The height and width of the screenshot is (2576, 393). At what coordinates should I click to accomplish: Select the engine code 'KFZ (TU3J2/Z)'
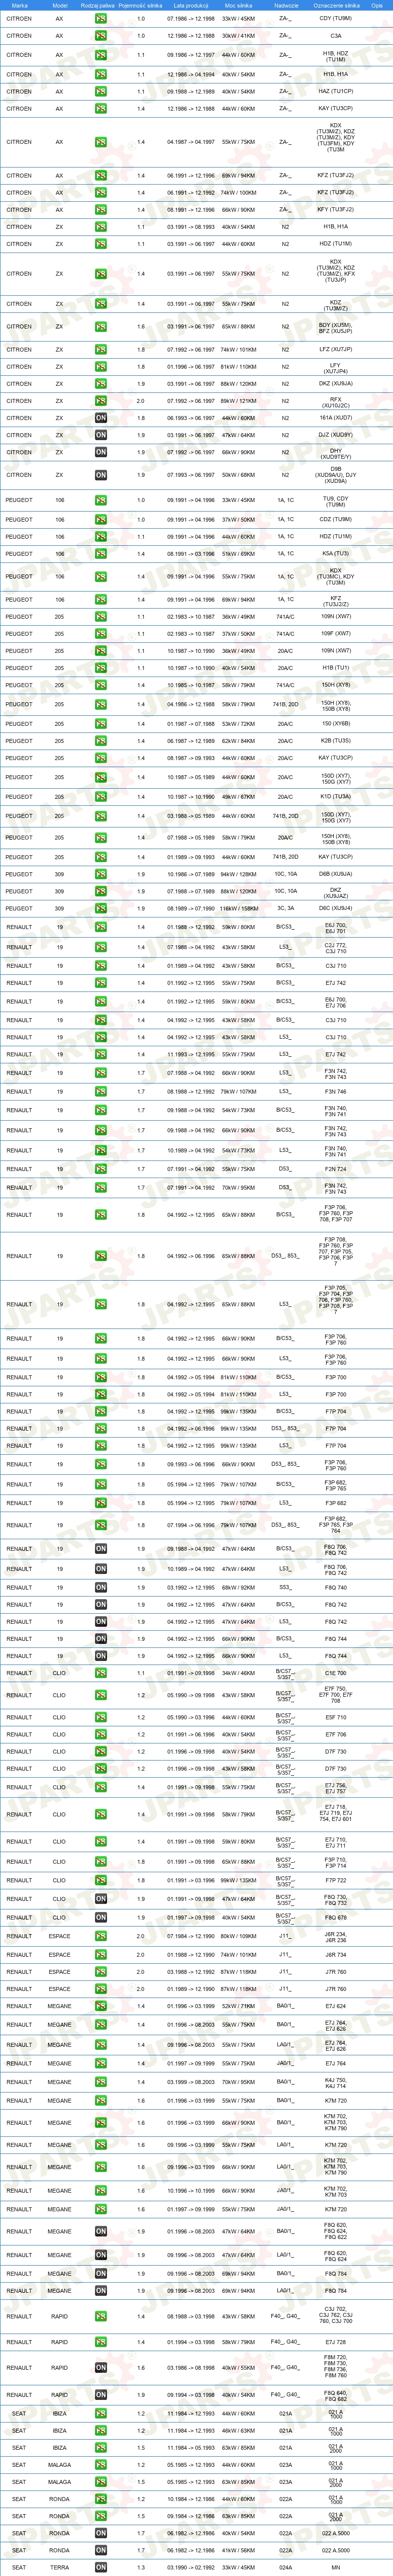point(336,600)
